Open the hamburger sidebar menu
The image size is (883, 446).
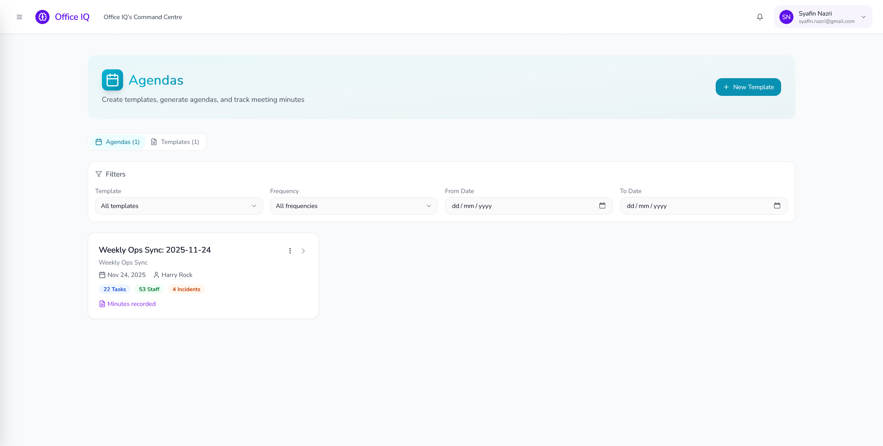(x=19, y=17)
